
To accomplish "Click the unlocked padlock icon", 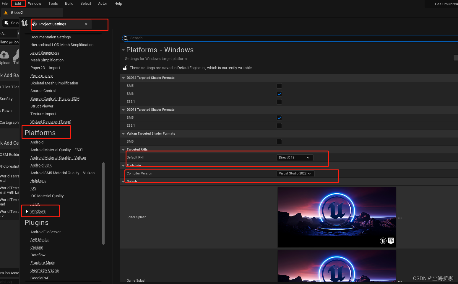I will pyautogui.click(x=125, y=68).
